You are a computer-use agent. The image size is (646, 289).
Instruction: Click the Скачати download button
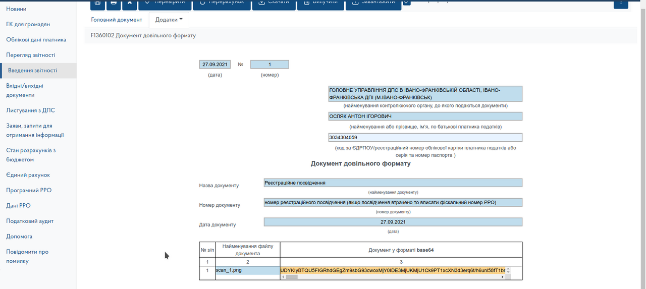click(x=274, y=3)
